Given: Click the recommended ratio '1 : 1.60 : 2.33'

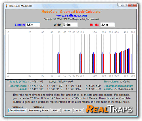Looking at the screenshot, I should click(93, 89).
